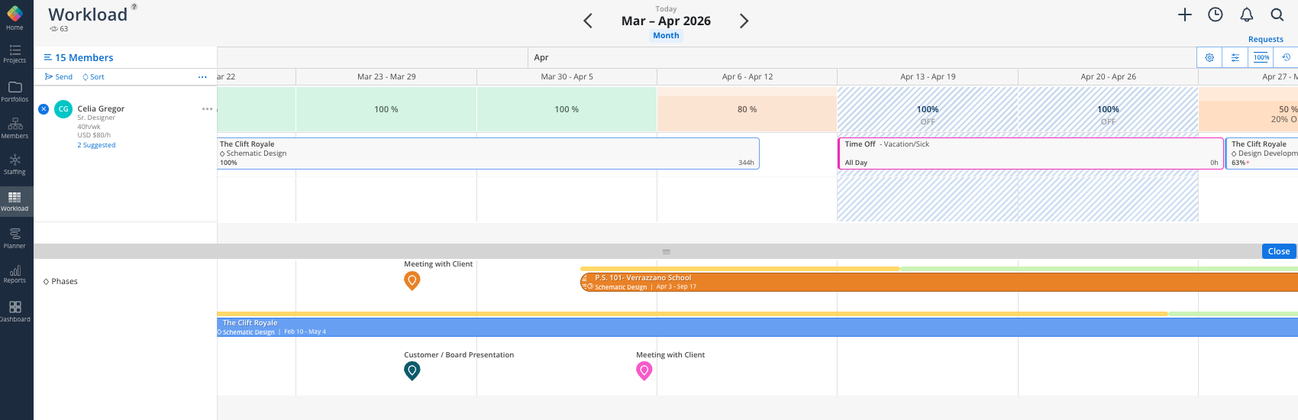This screenshot has width=1298, height=420.
Task: Open workload settings gear icon
Action: 1209,57
